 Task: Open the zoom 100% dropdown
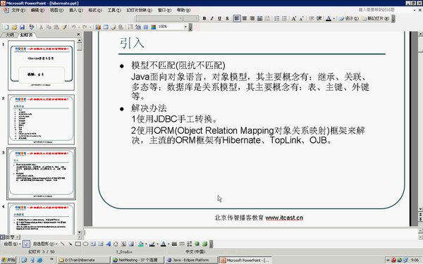click(x=185, y=27)
